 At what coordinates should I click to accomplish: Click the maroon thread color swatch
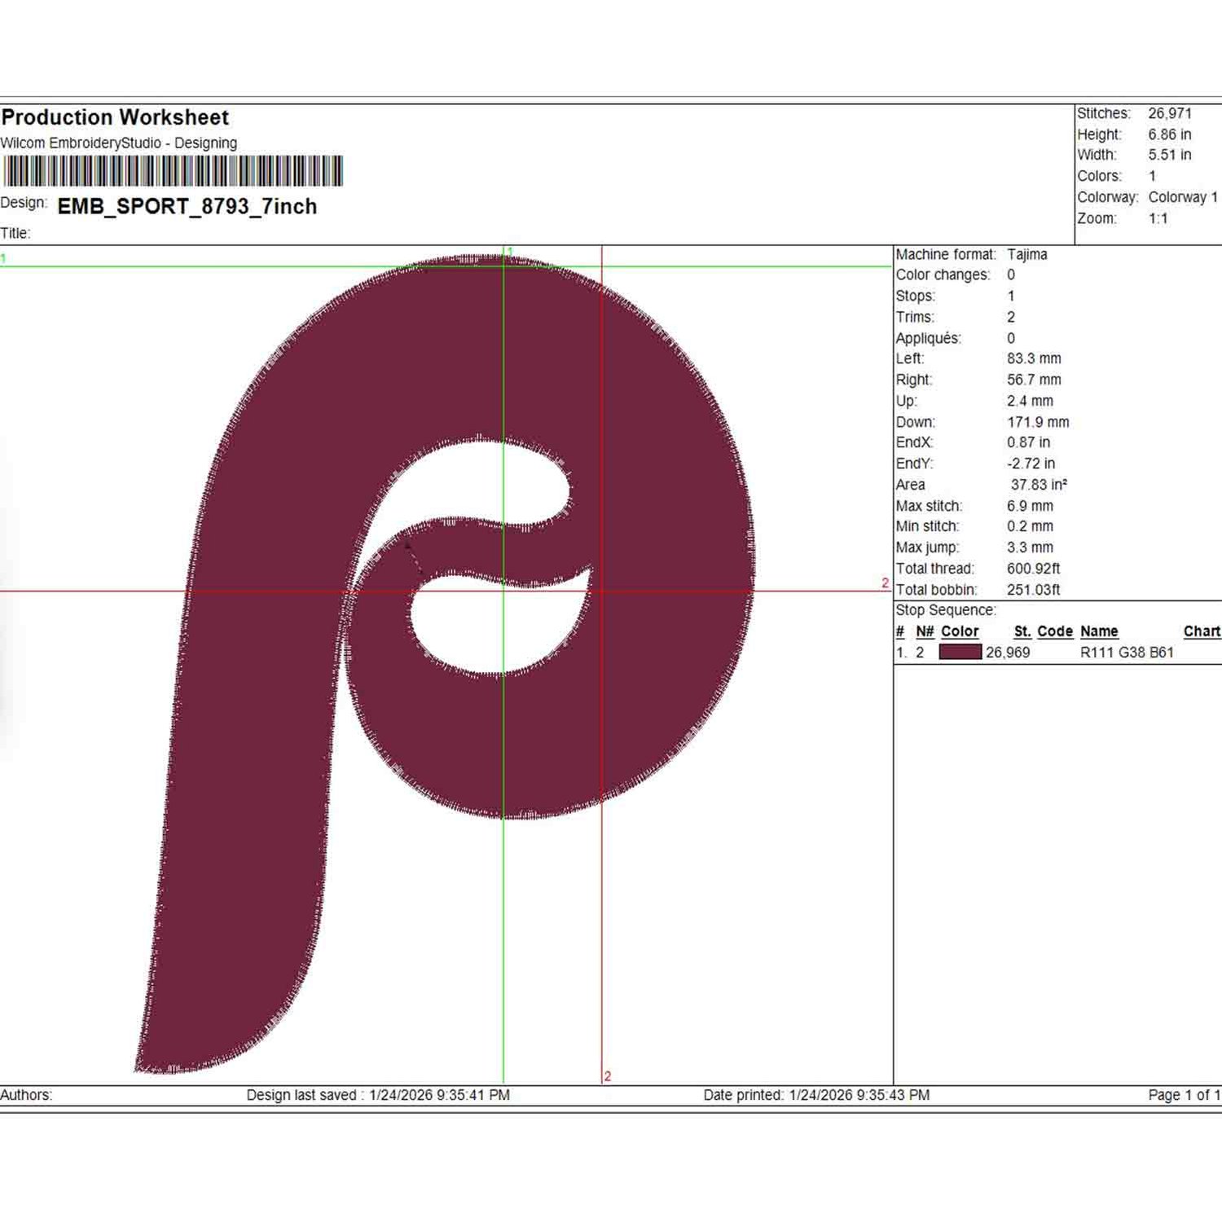pyautogui.click(x=960, y=652)
